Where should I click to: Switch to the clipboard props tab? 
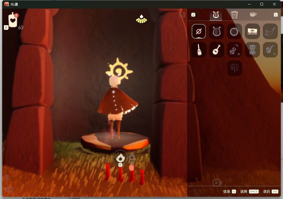[x=234, y=15]
